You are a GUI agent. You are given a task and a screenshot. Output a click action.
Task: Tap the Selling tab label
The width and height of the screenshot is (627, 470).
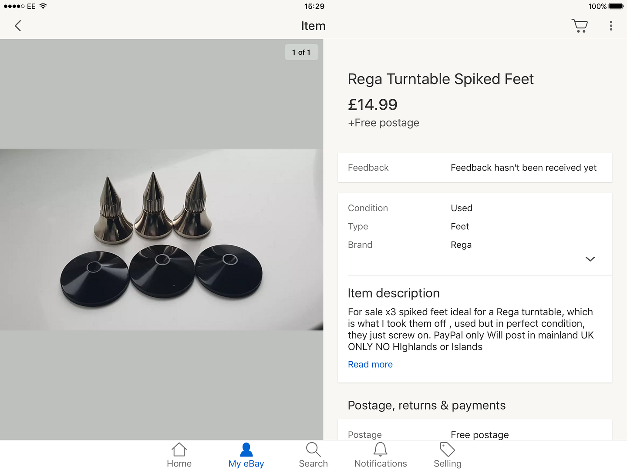click(x=447, y=464)
